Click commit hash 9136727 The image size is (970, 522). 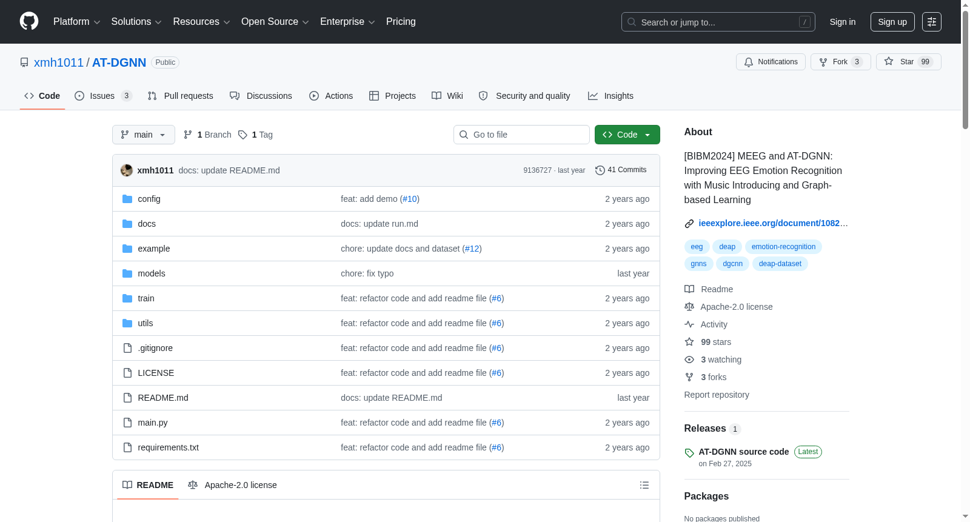tap(537, 170)
